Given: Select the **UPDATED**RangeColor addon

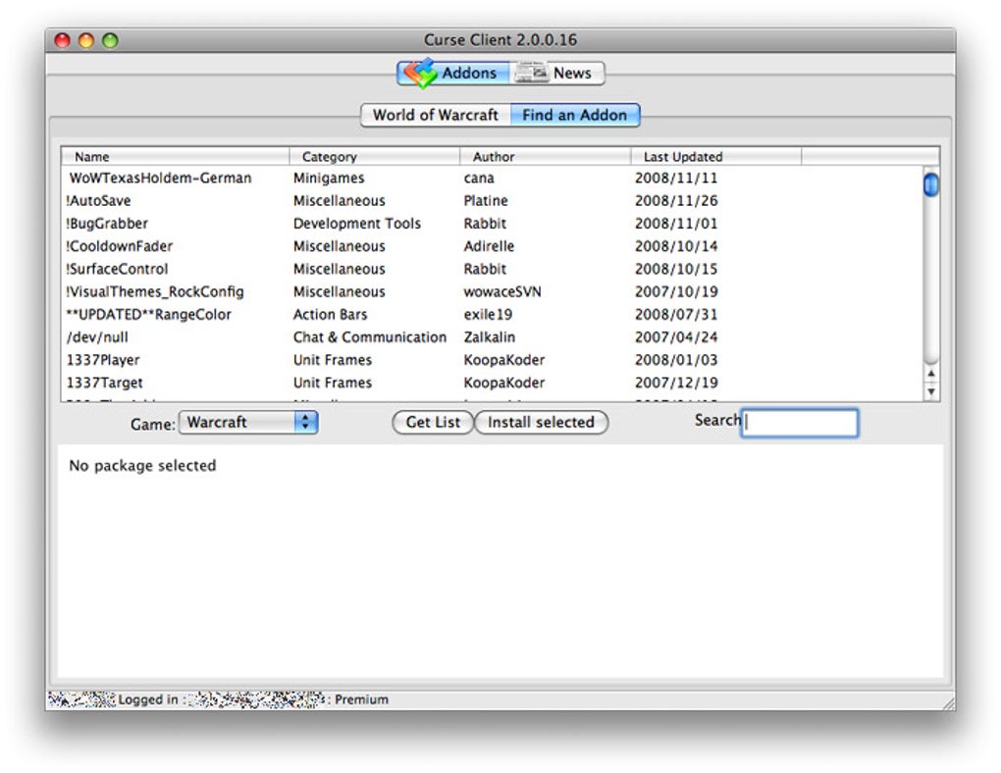Looking at the screenshot, I should click(492, 315).
